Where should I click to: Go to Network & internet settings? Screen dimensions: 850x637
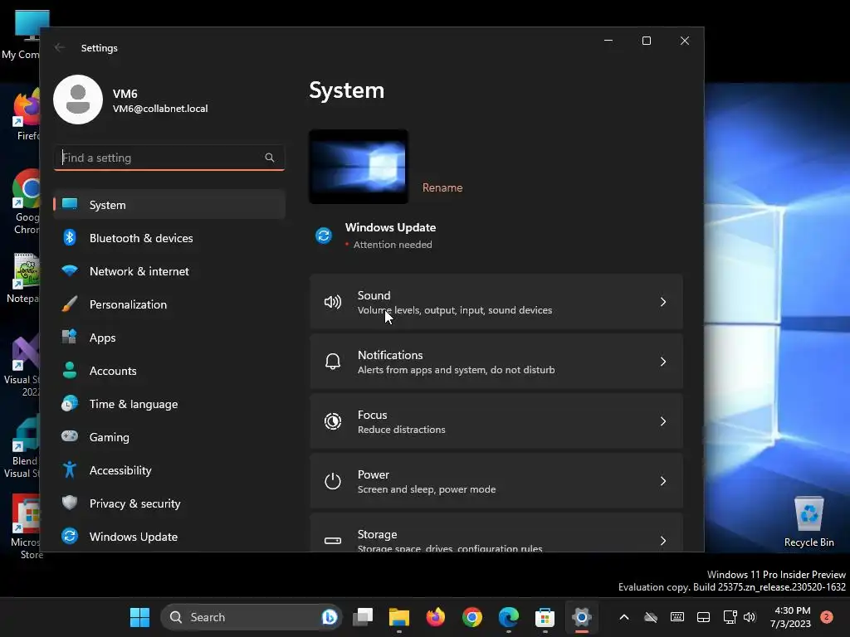coord(169,271)
